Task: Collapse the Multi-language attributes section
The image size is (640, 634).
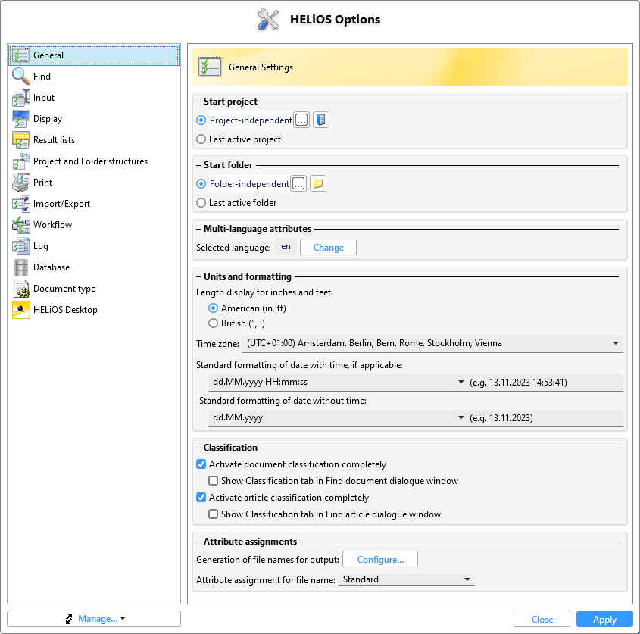Action: (x=198, y=229)
